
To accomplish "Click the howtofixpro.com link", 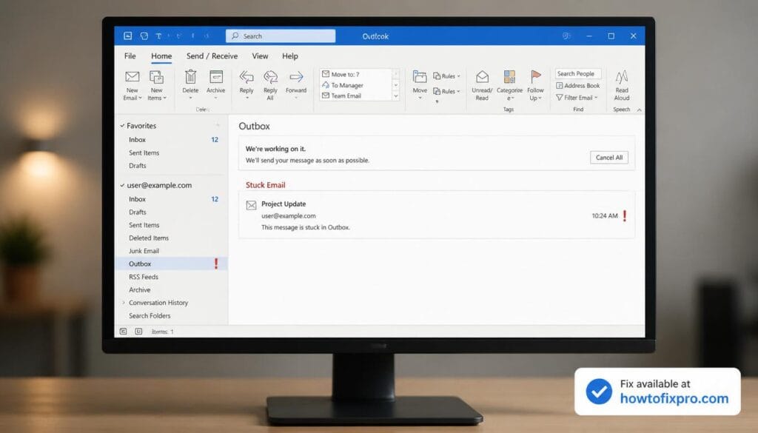I will coord(674,399).
